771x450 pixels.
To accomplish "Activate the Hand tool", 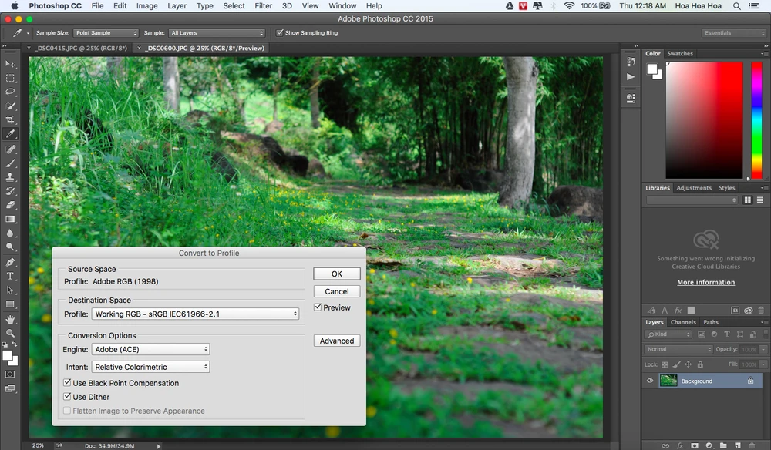I will tap(11, 319).
